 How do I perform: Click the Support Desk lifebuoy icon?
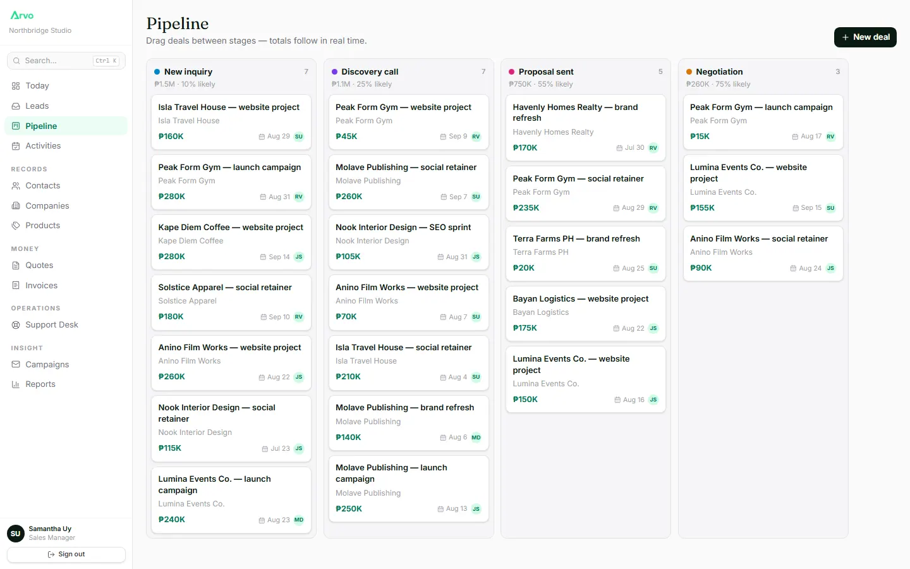tap(16, 325)
